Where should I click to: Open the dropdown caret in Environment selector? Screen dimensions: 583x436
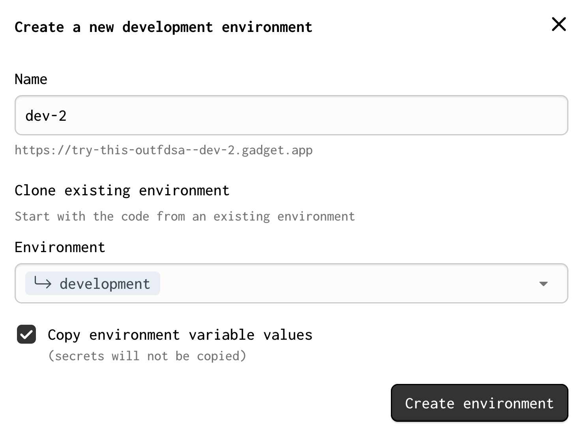point(543,284)
